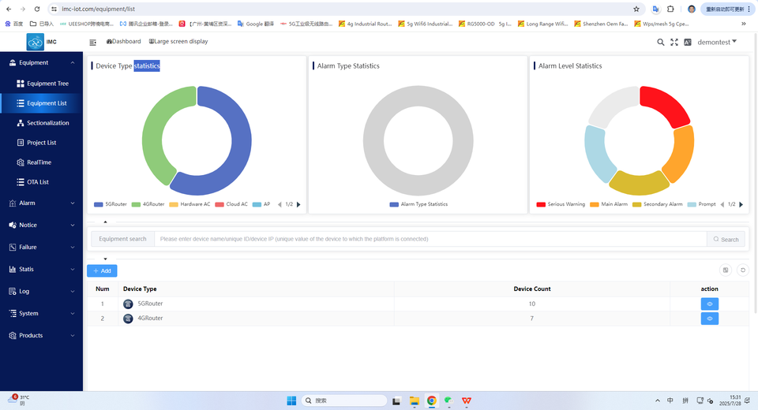
Task: Expand the Log menu section
Action: (42, 291)
